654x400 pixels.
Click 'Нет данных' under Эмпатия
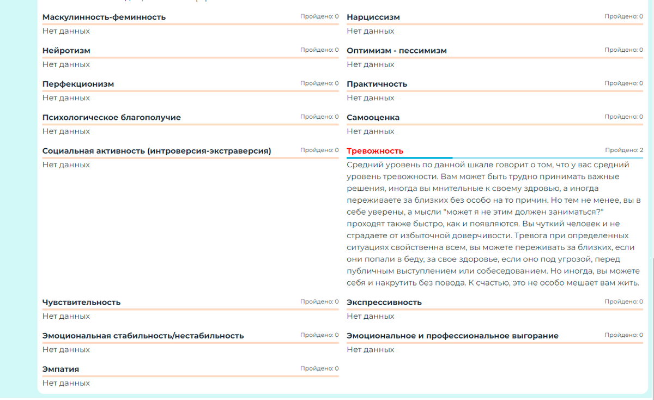66,383
